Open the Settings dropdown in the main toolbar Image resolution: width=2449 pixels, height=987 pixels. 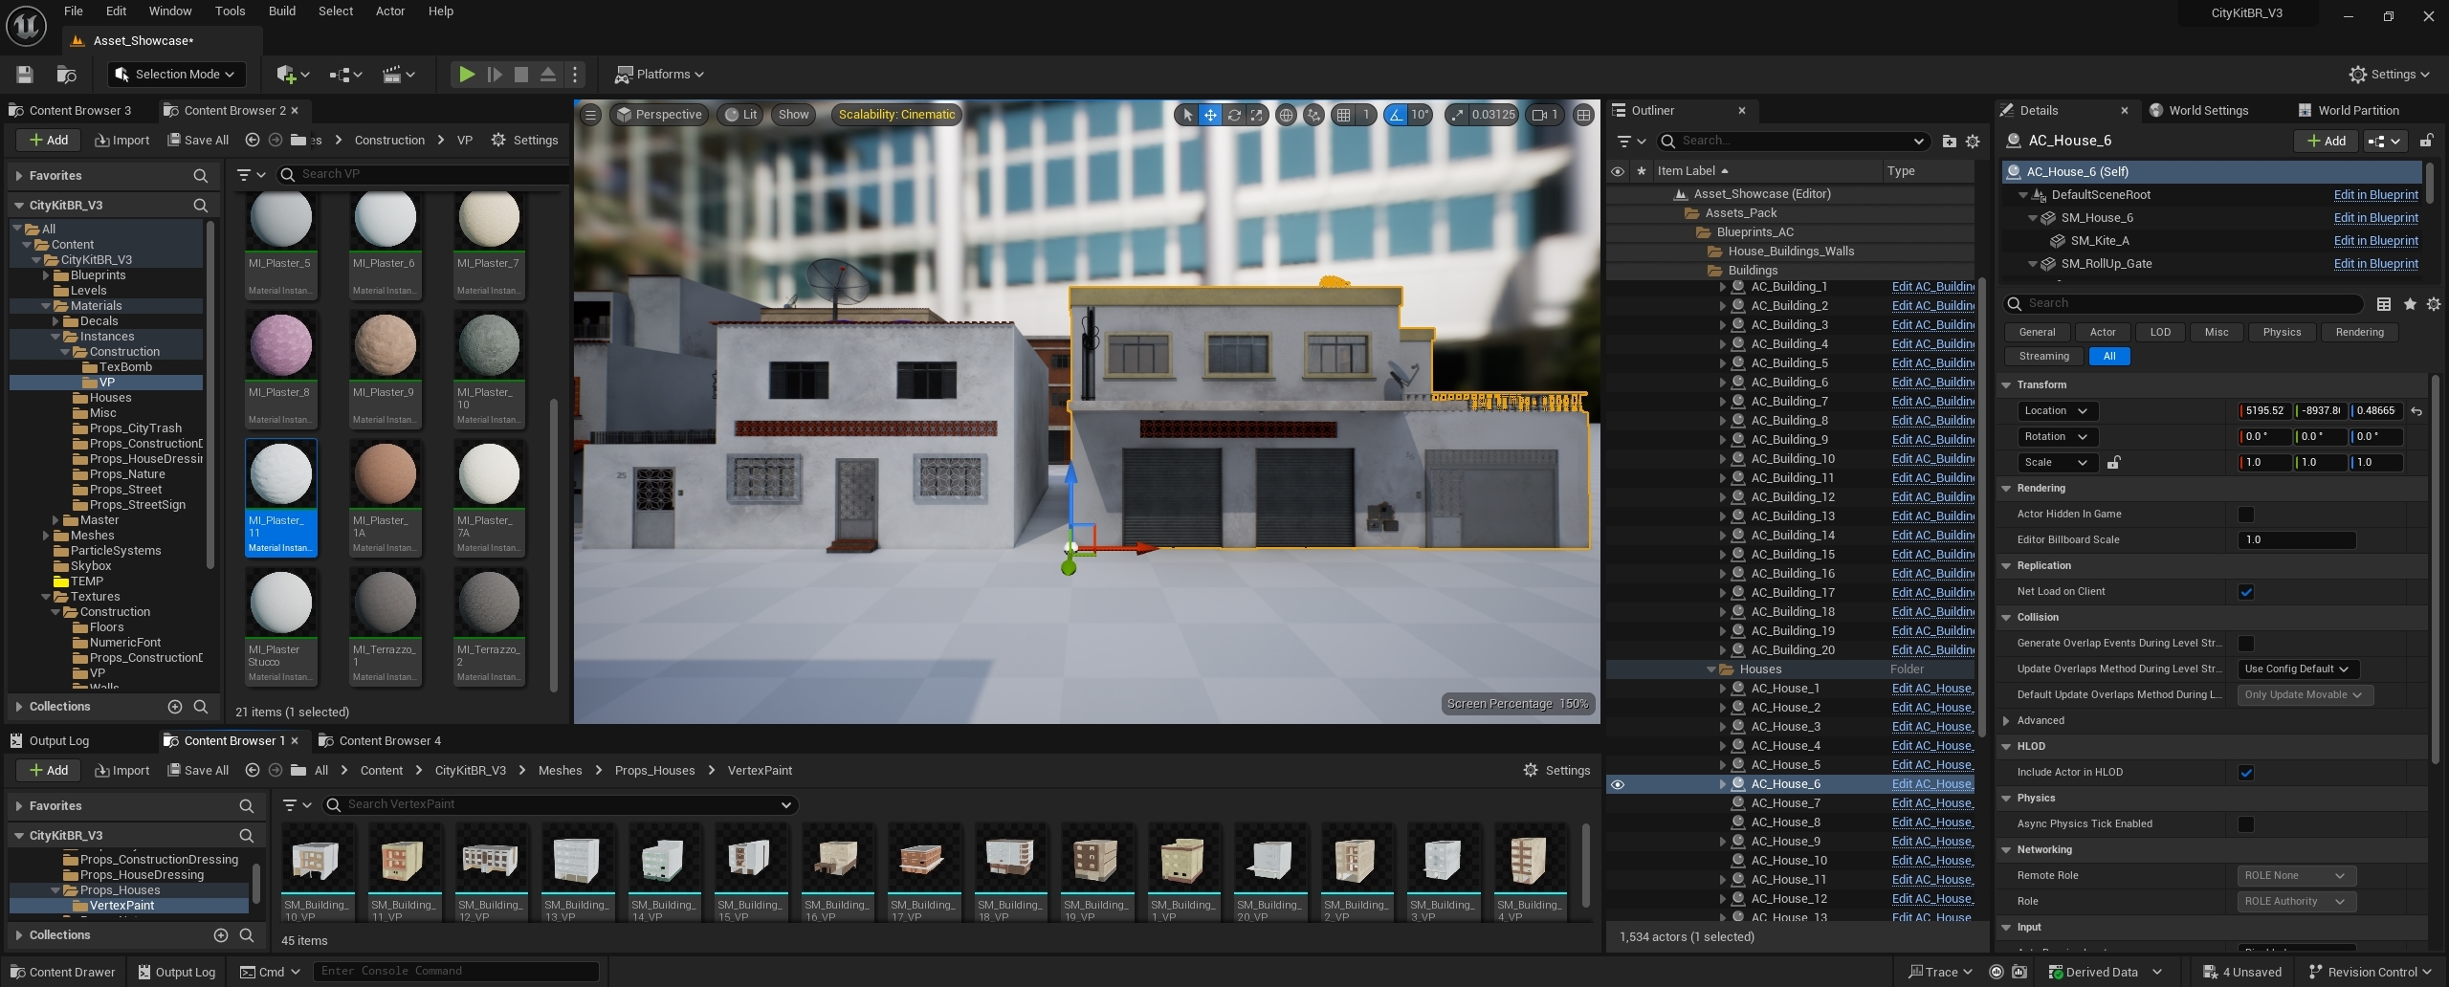2388,74
